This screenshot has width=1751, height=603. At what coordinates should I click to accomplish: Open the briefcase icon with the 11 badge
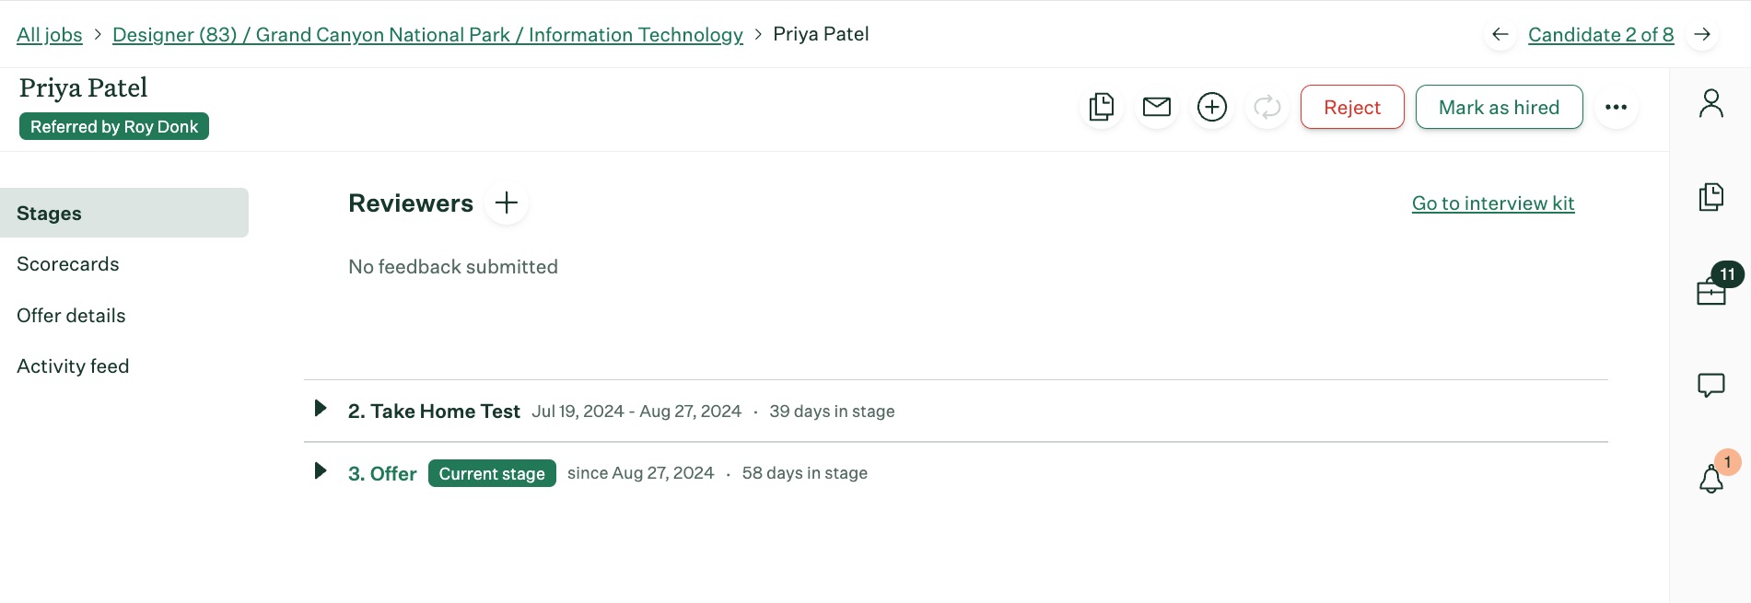click(1711, 291)
